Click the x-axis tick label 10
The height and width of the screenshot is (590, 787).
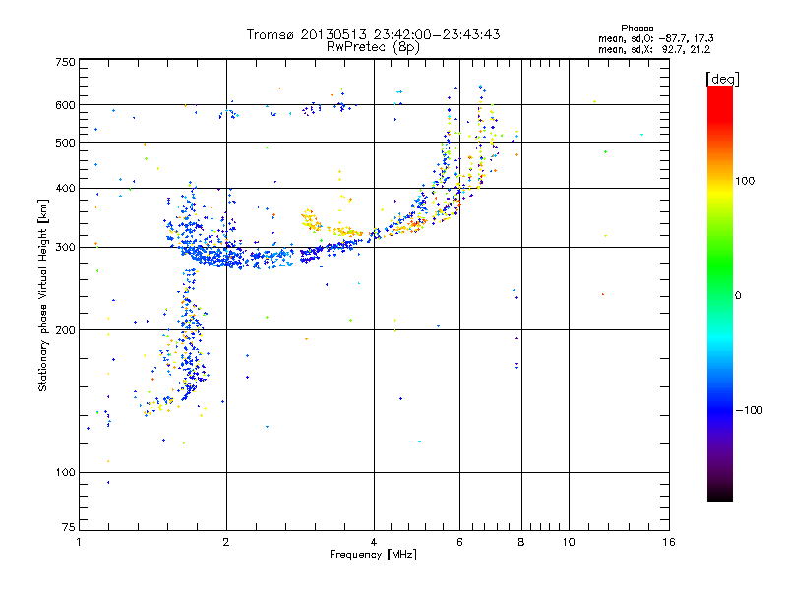click(569, 542)
